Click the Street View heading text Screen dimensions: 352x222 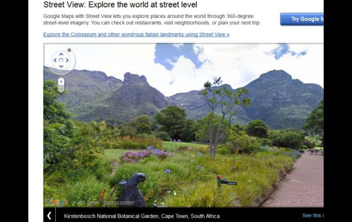[x=120, y=5]
